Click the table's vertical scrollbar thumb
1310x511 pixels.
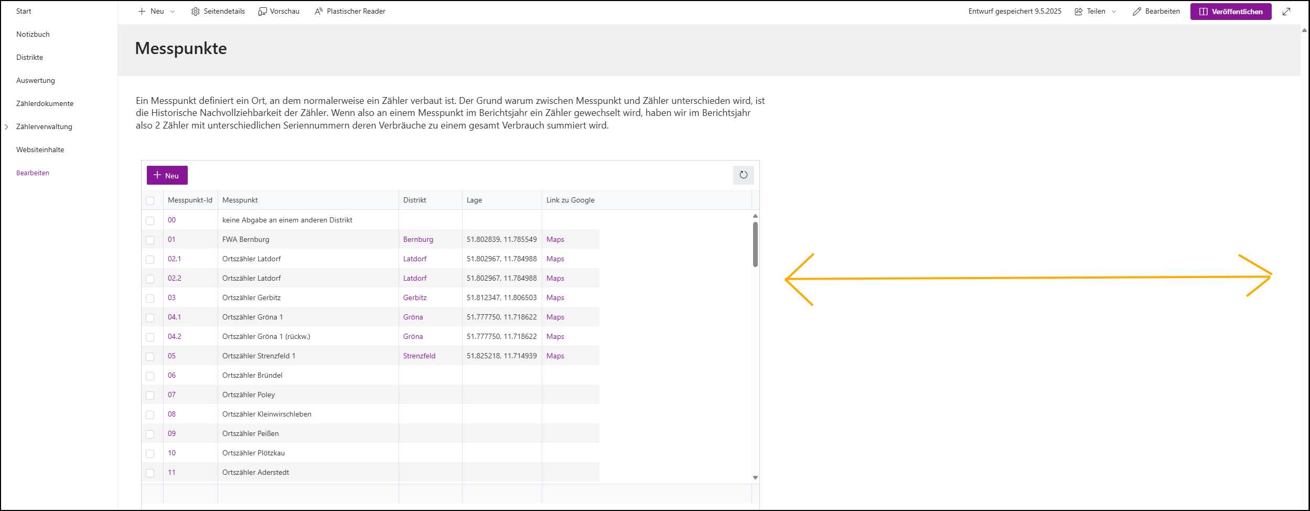[x=755, y=244]
